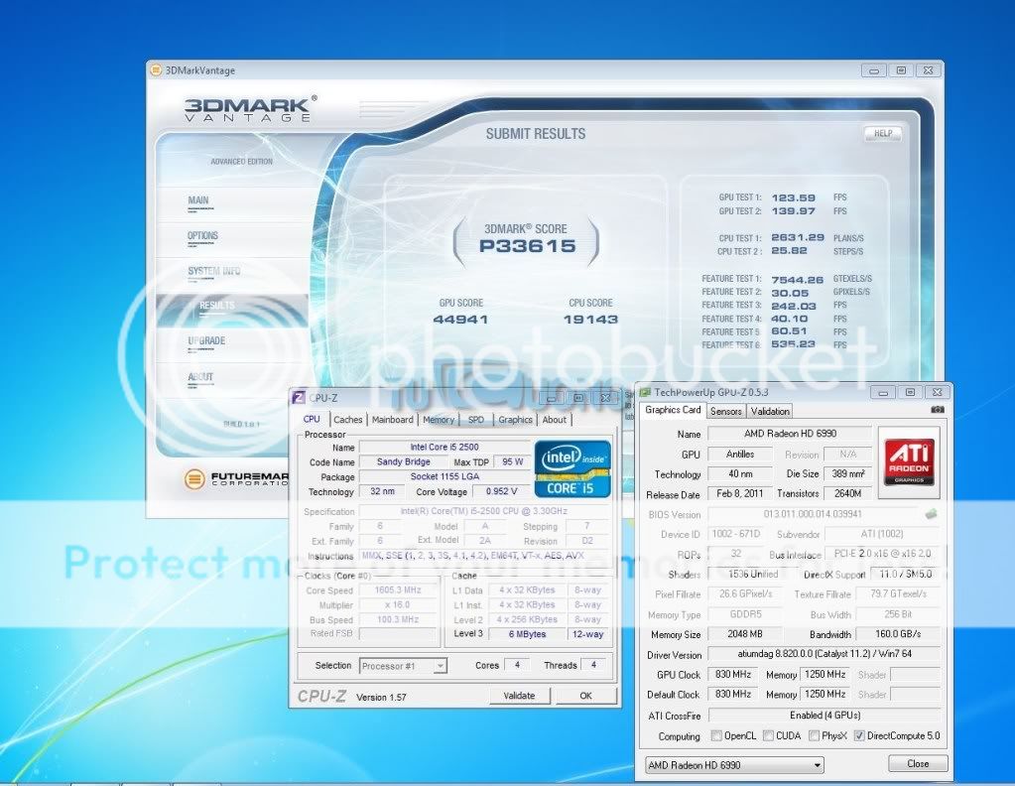The image size is (1015, 786).
Task: Click the CPU-Z title bar icon
Action: pyautogui.click(x=299, y=398)
